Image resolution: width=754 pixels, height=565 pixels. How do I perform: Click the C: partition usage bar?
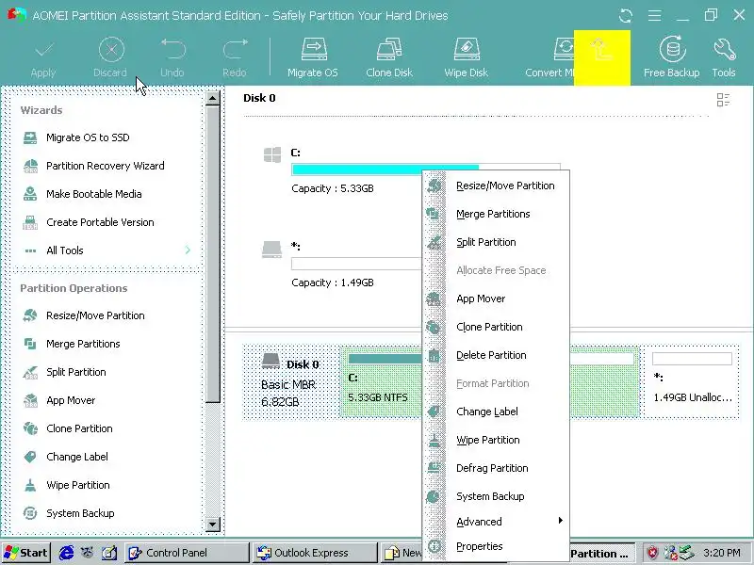357,169
